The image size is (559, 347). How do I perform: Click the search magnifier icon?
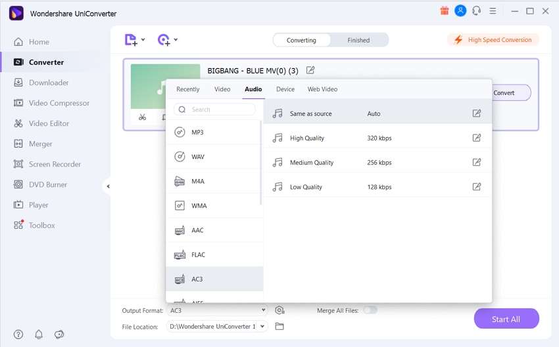tap(182, 110)
